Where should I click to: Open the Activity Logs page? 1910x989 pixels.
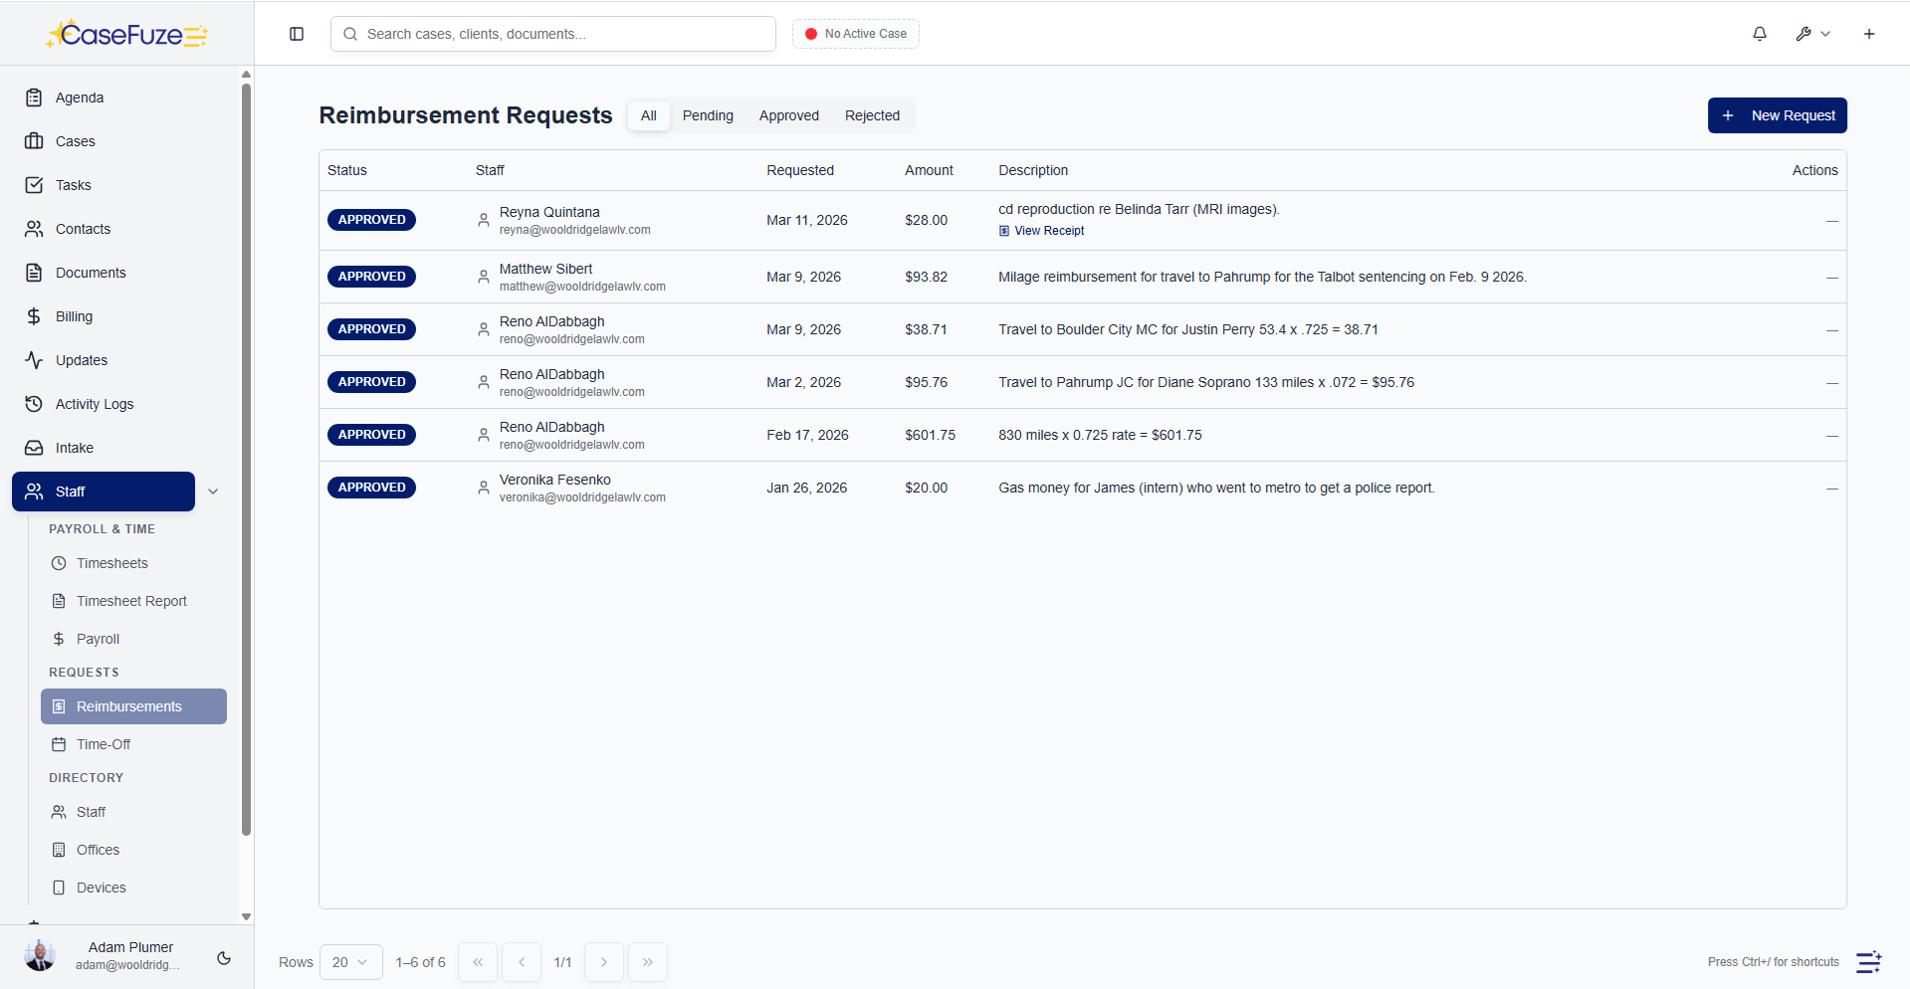point(95,403)
